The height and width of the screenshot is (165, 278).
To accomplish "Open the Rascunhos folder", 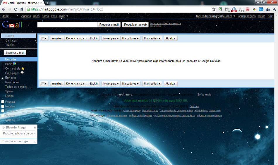I will pos(12,82).
